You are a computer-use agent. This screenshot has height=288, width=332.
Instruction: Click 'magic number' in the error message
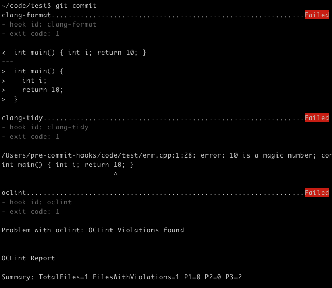pyautogui.click(x=289, y=155)
